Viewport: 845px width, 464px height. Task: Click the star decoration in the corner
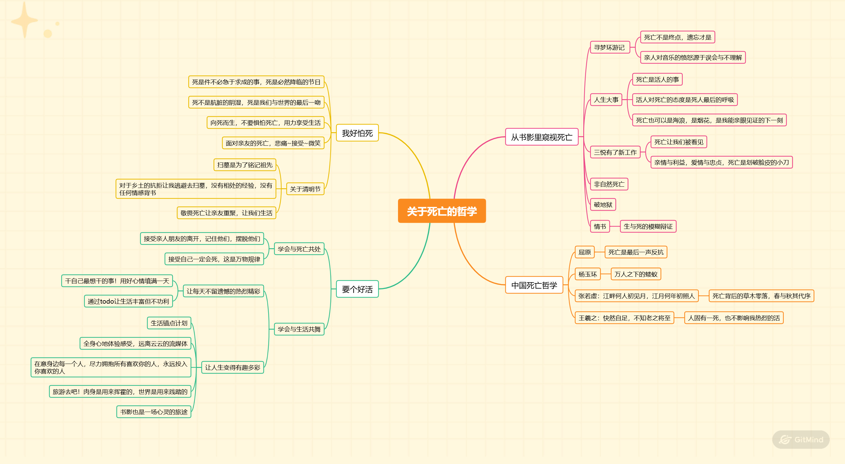tap(24, 20)
